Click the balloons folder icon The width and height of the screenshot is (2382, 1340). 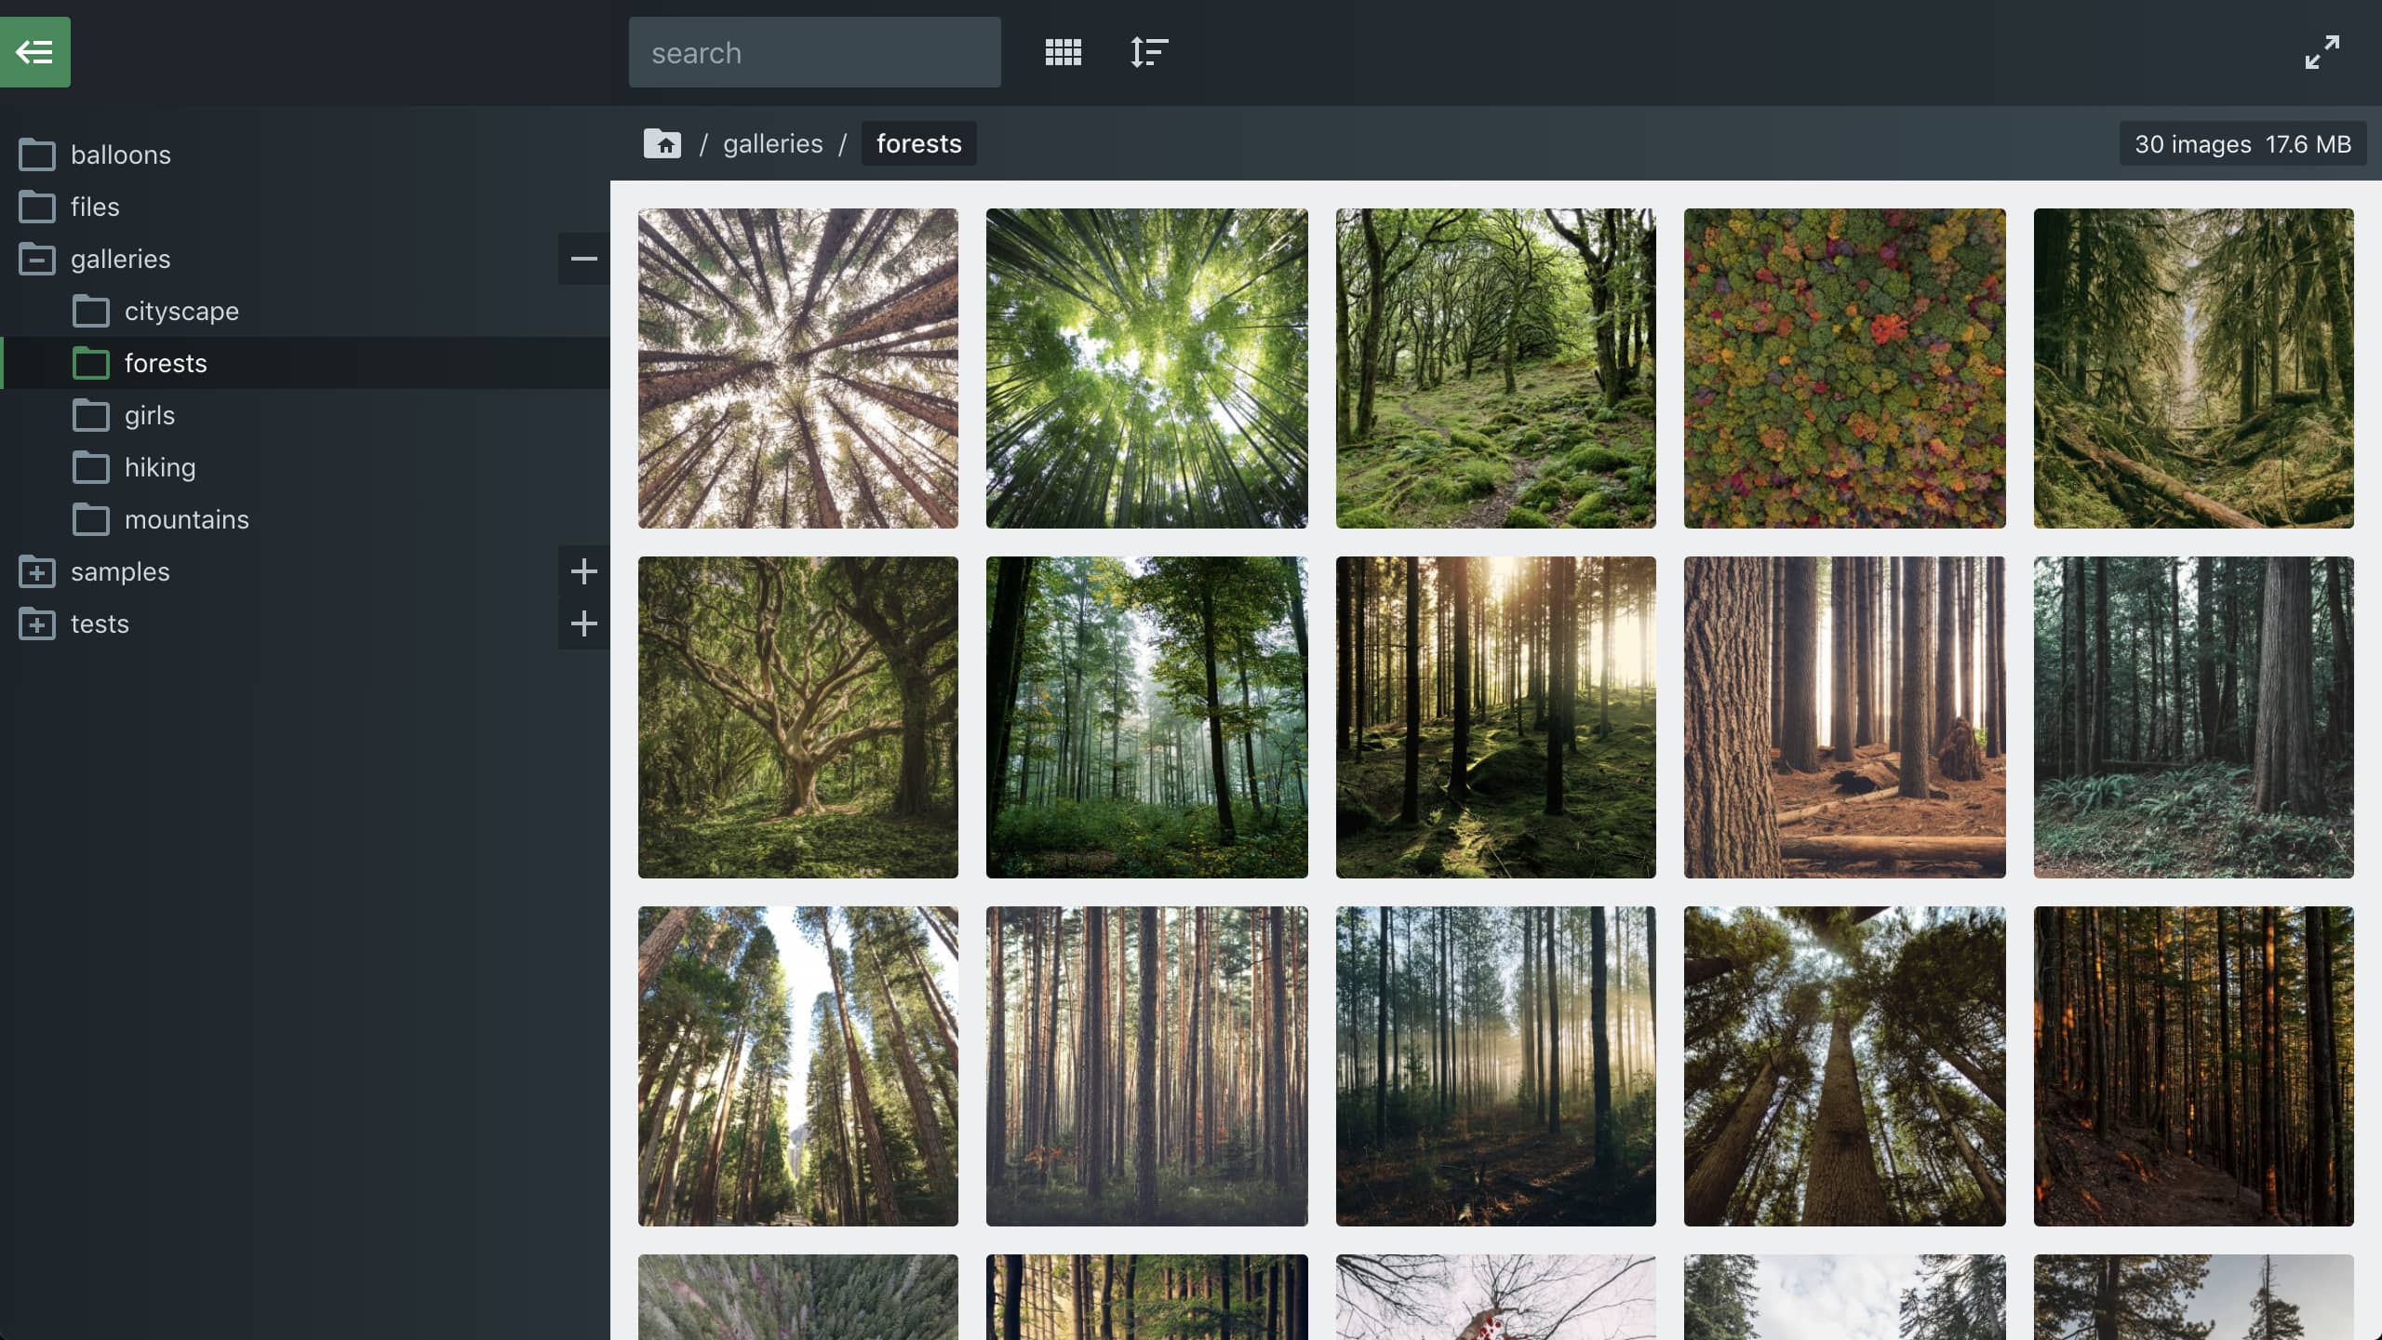37,154
